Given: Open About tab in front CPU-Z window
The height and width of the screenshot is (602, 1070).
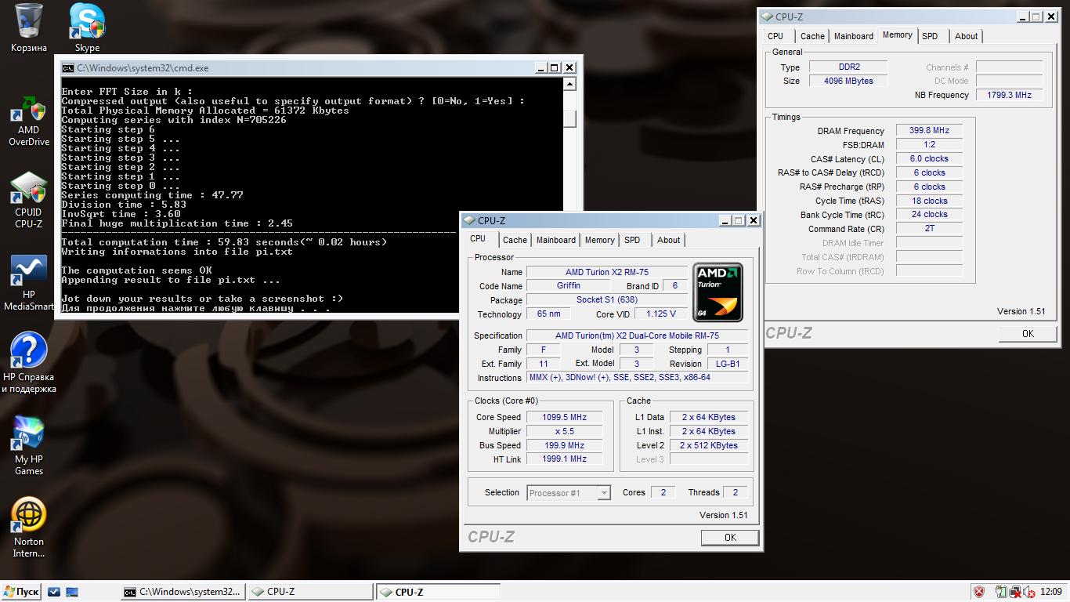Looking at the screenshot, I should point(668,240).
